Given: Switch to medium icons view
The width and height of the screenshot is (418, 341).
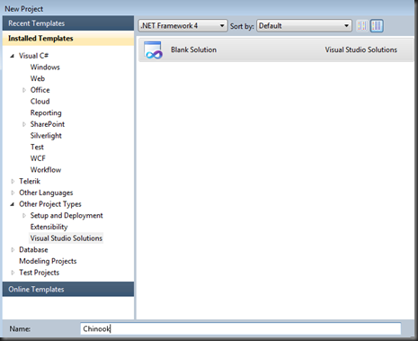Looking at the screenshot, I should [x=377, y=26].
